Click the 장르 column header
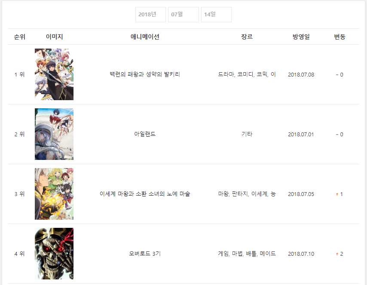 tap(247, 37)
